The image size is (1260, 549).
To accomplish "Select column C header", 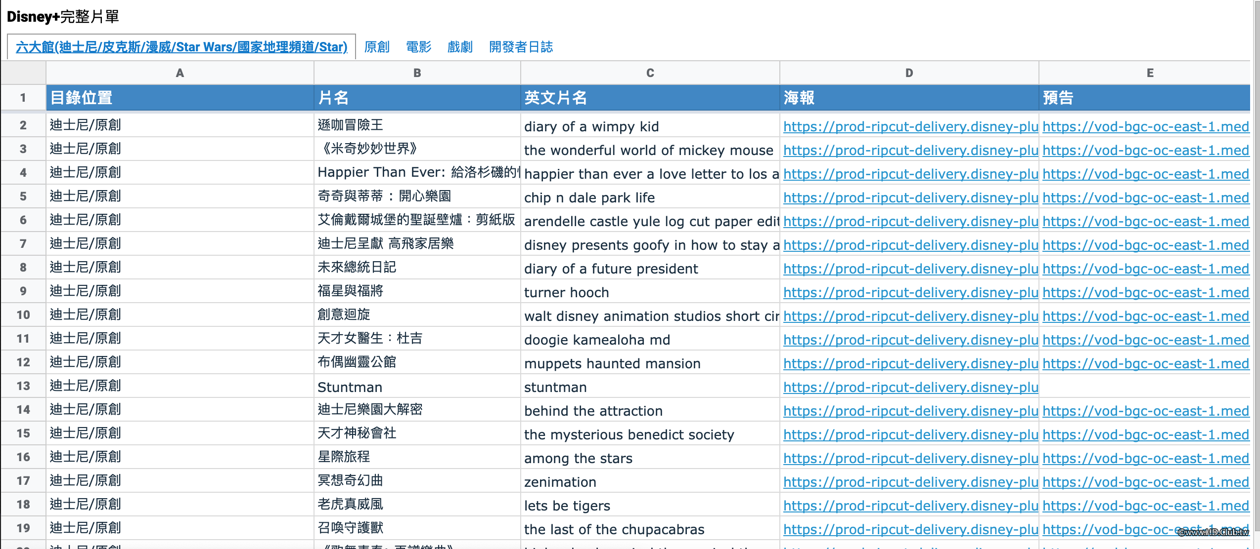I will click(x=649, y=73).
